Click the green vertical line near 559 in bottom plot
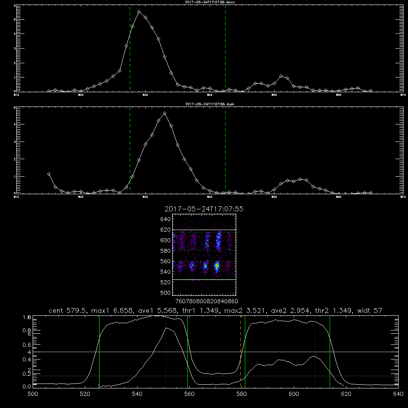 point(187,351)
